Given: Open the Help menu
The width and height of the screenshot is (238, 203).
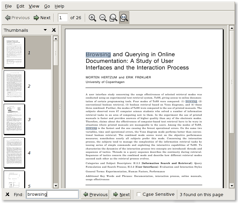Looking at the screenshot, I should coord(59,6).
